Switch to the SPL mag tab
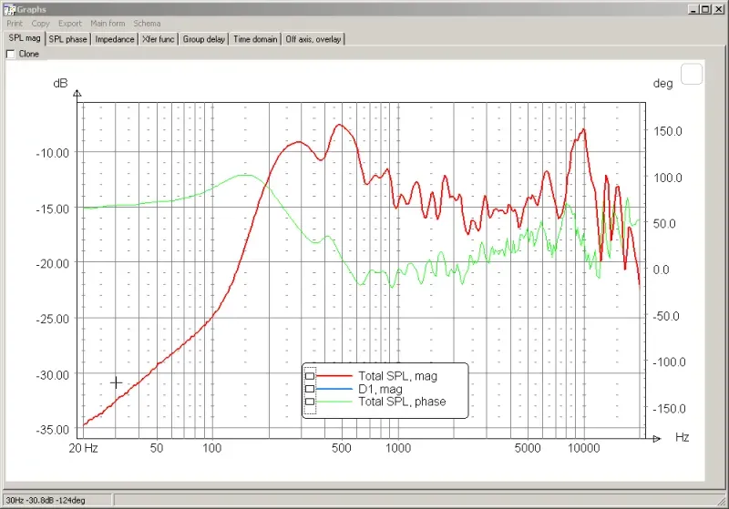 point(25,38)
